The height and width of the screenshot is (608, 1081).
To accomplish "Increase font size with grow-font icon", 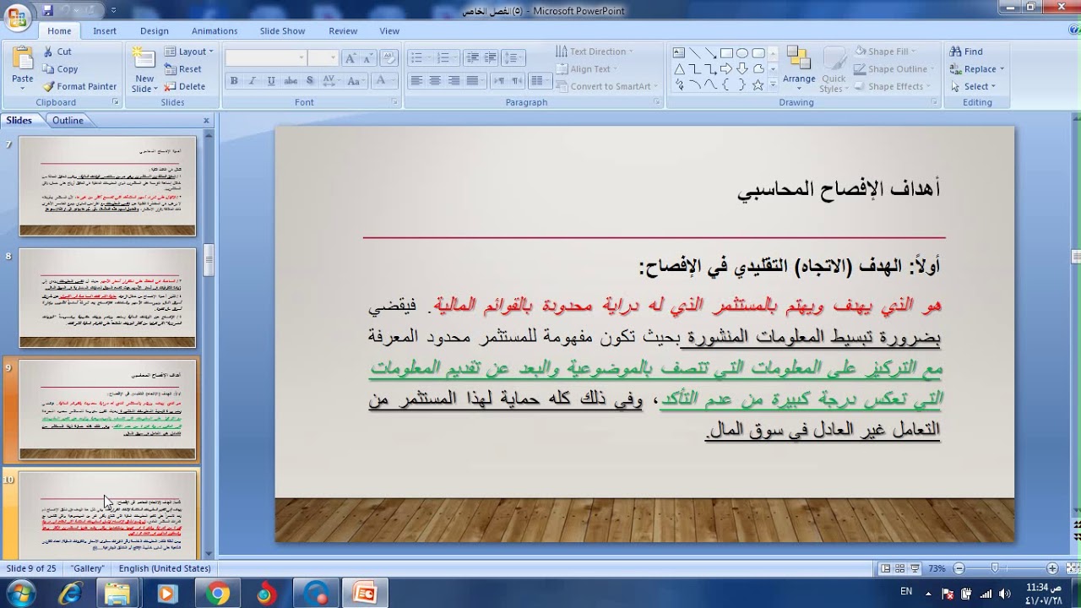I will tap(350, 58).
